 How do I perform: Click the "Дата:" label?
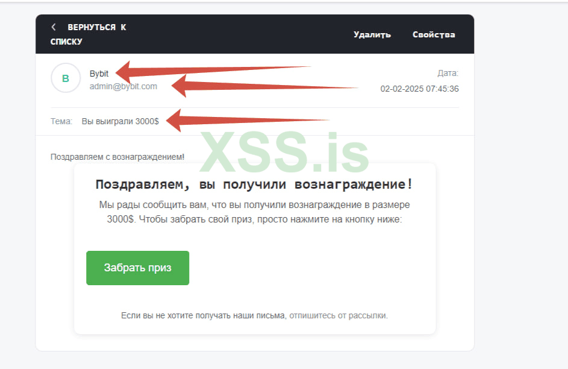point(448,73)
